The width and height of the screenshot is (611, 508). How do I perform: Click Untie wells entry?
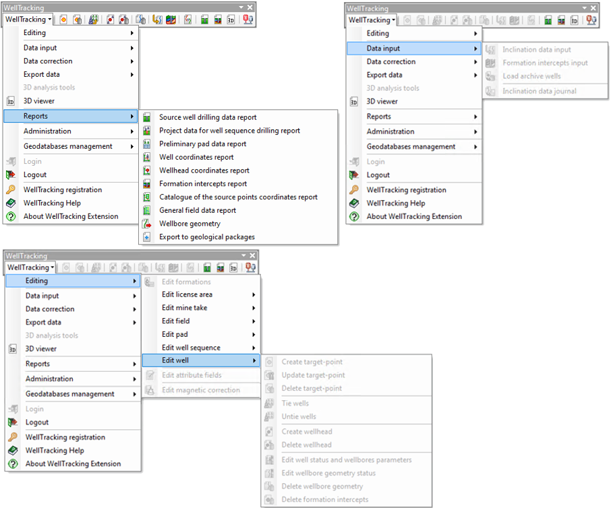point(347,416)
